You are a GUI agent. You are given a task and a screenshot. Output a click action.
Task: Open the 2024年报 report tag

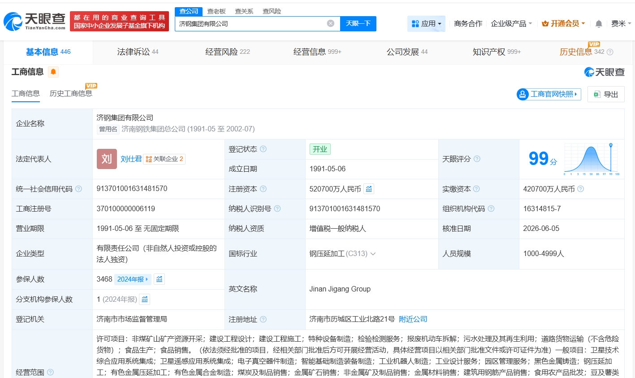[133, 279]
